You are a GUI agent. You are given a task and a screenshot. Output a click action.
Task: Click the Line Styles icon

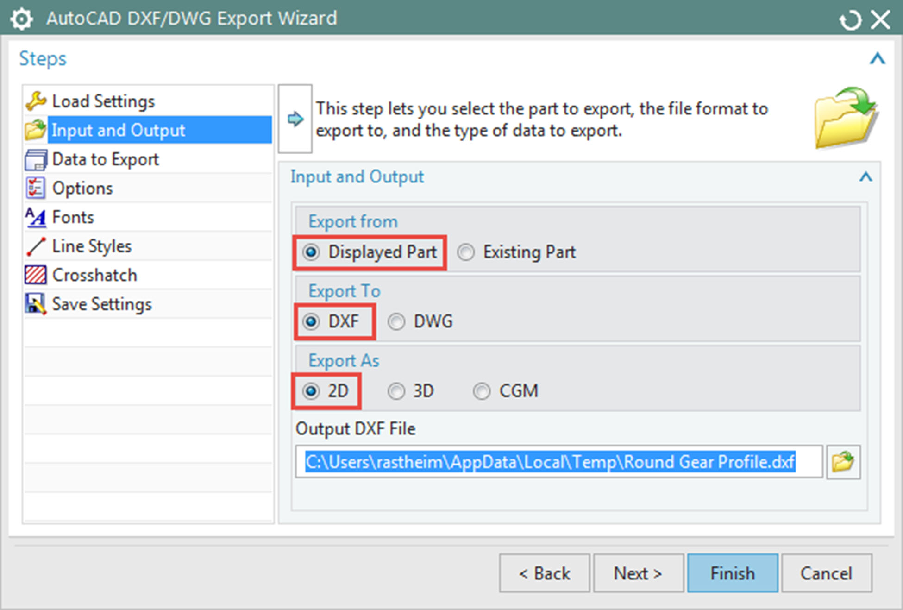coord(36,246)
